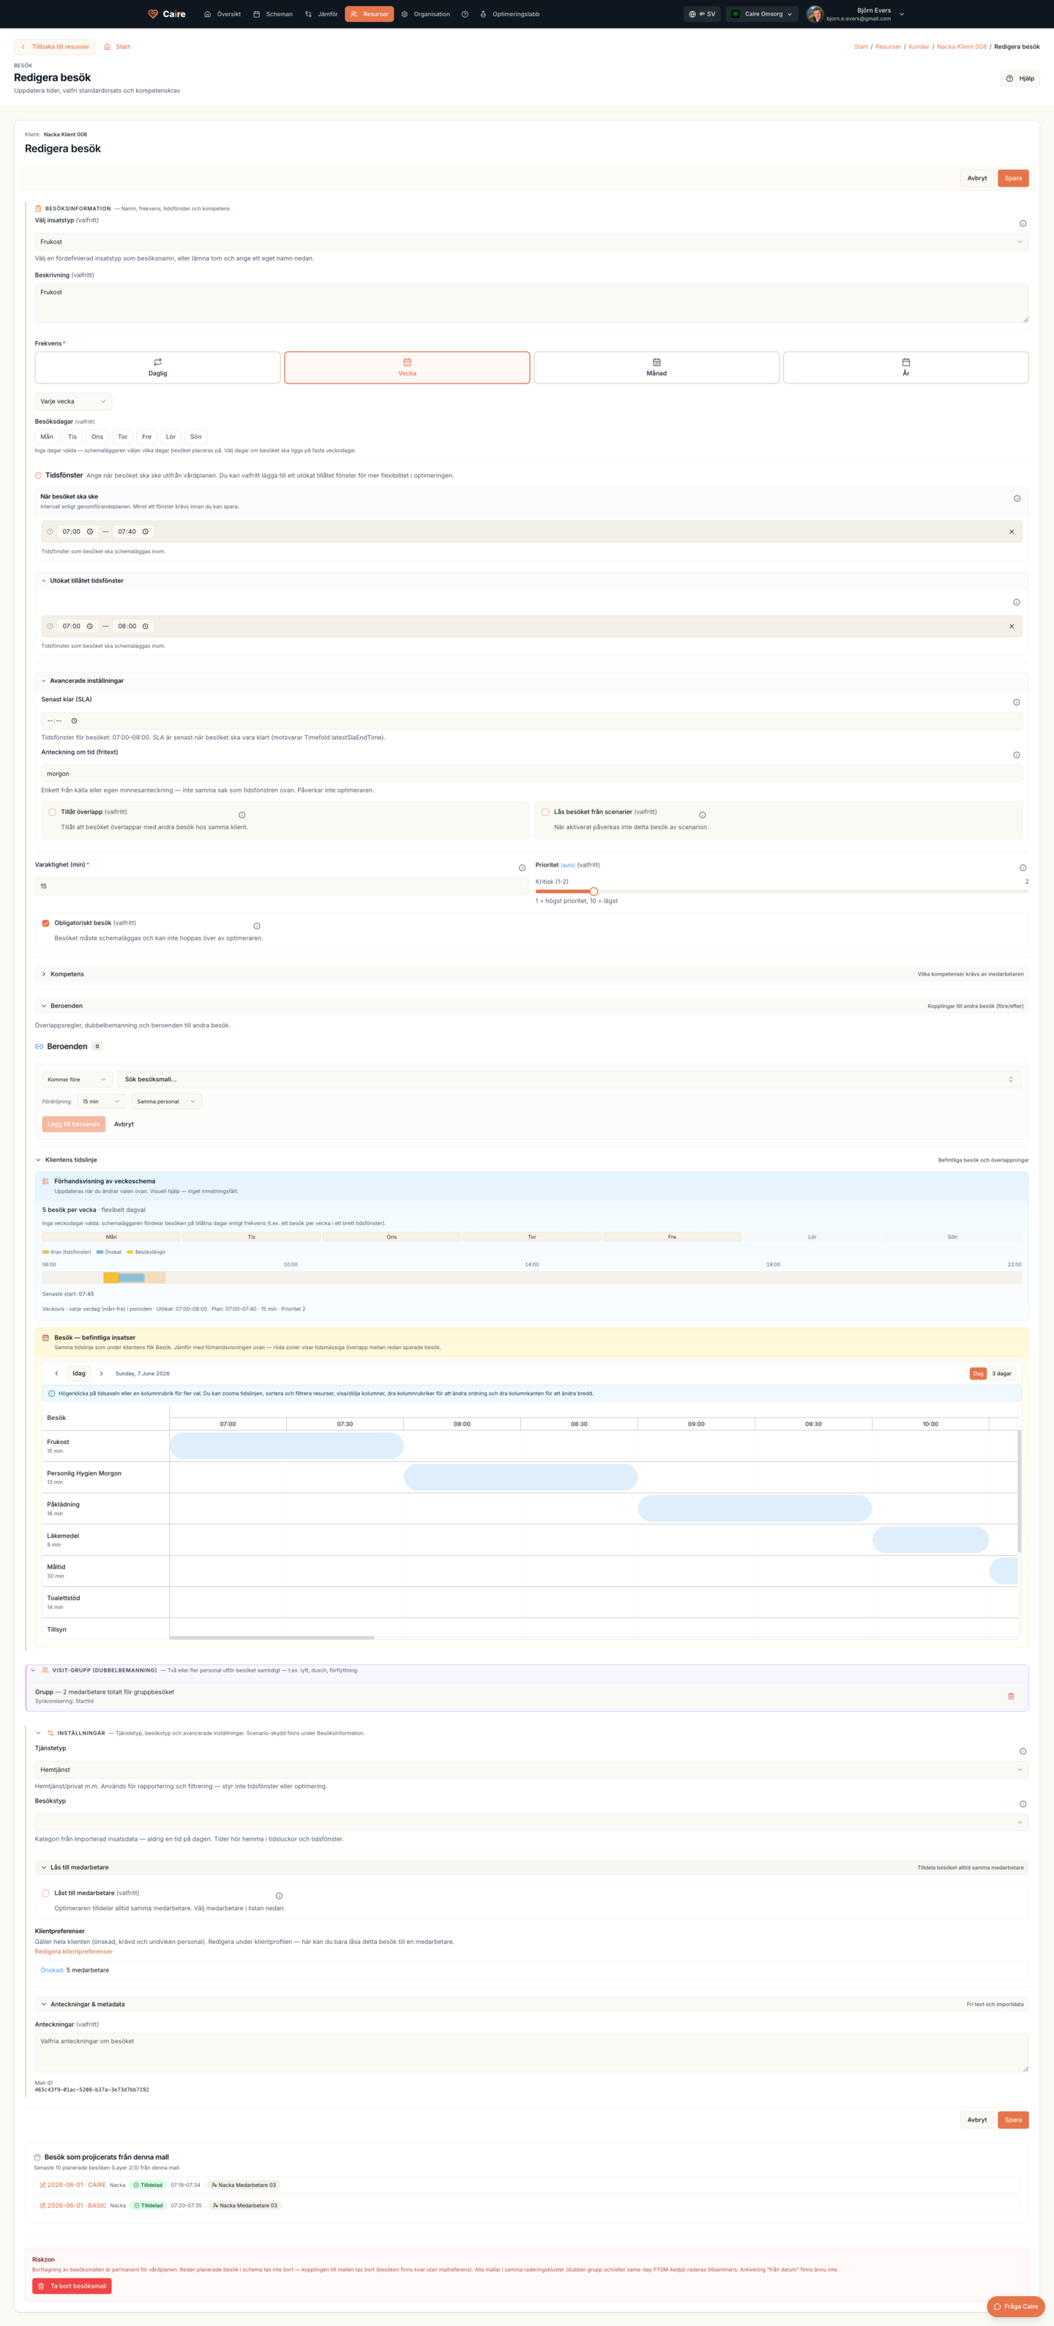Viewport: 1054px width, 2326px height.
Task: Select the Daglig frequency option
Action: point(158,367)
